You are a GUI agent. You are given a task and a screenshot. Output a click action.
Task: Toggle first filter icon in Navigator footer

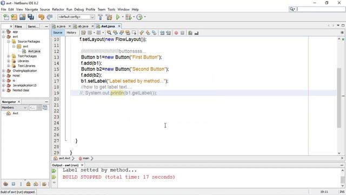coord(6,184)
